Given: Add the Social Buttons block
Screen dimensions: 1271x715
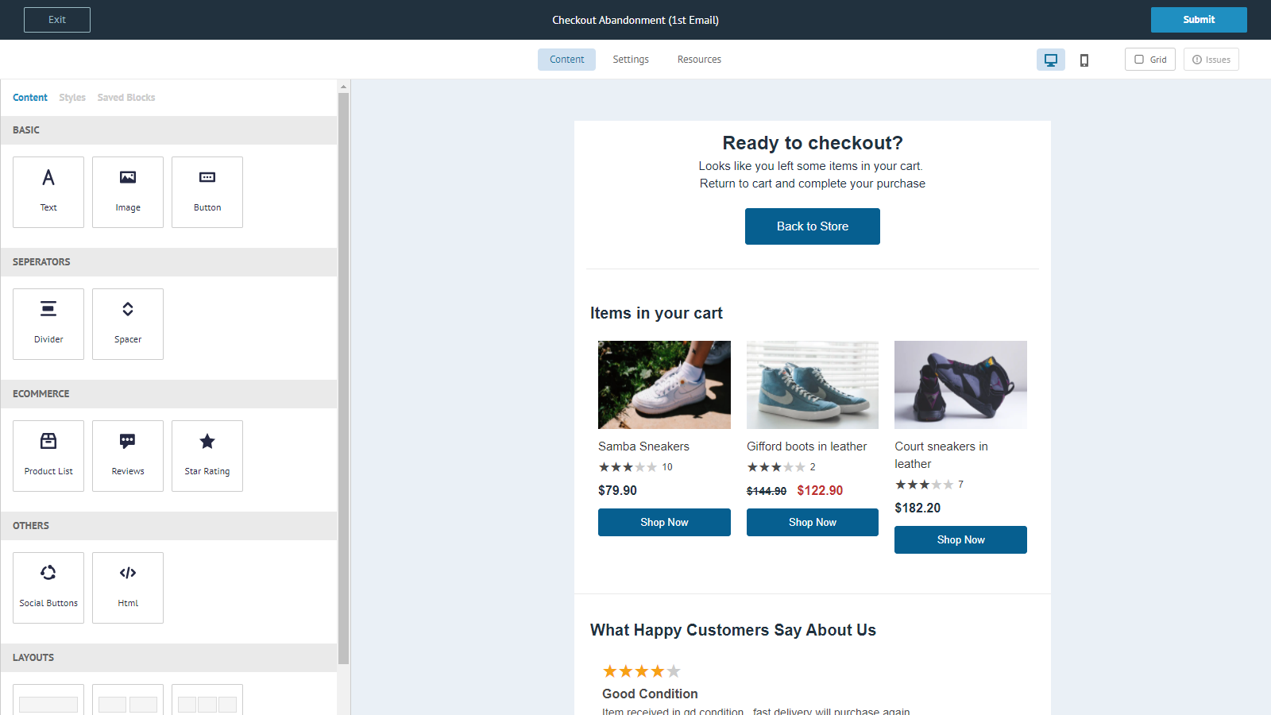Looking at the screenshot, I should click(48, 588).
